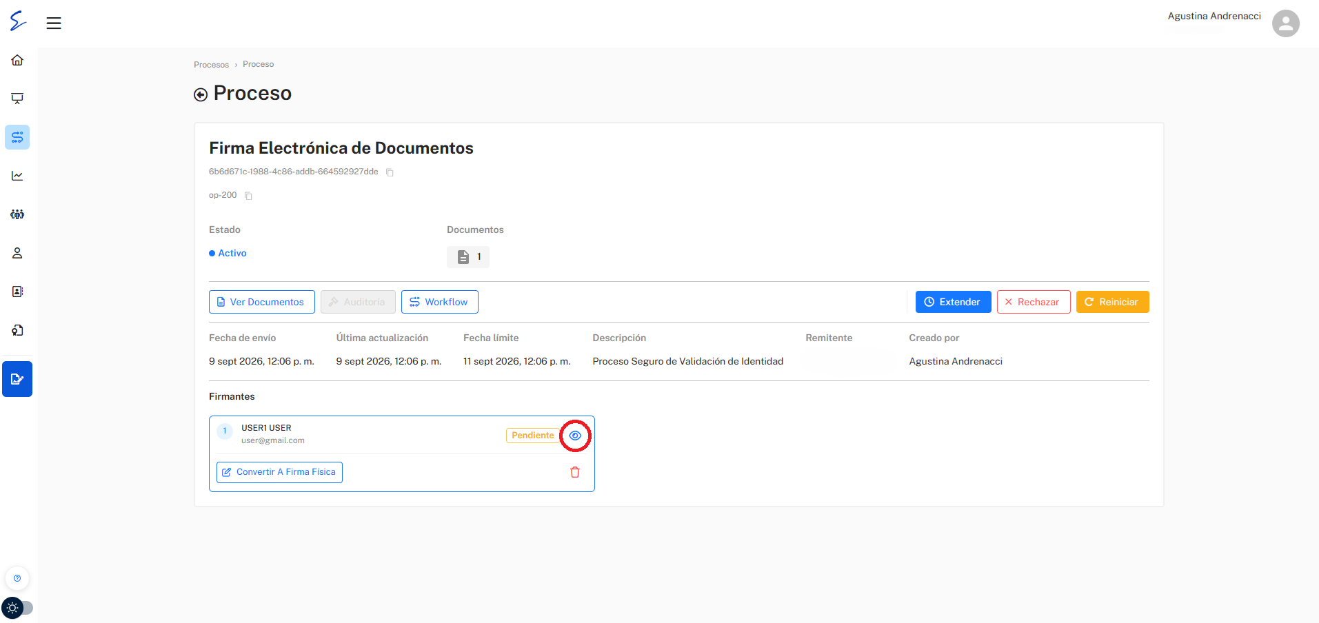Image resolution: width=1319 pixels, height=623 pixels.
Task: Click the back arrow beside Proceso title
Action: 201,94
